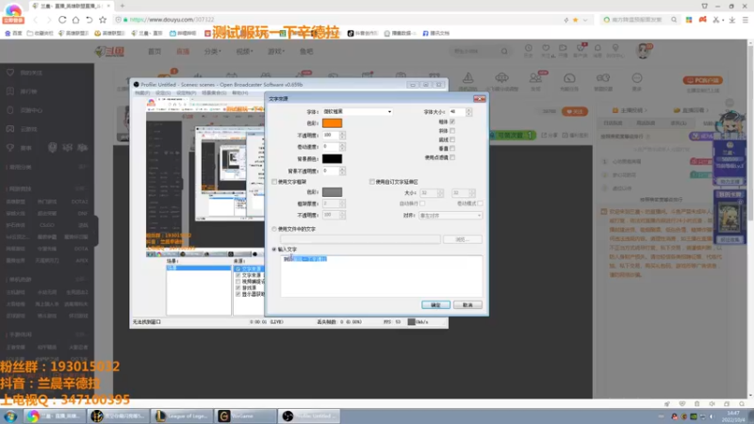The image size is (754, 424).
Task: Click the orange 关注 follow button
Action: pyautogui.click(x=575, y=111)
